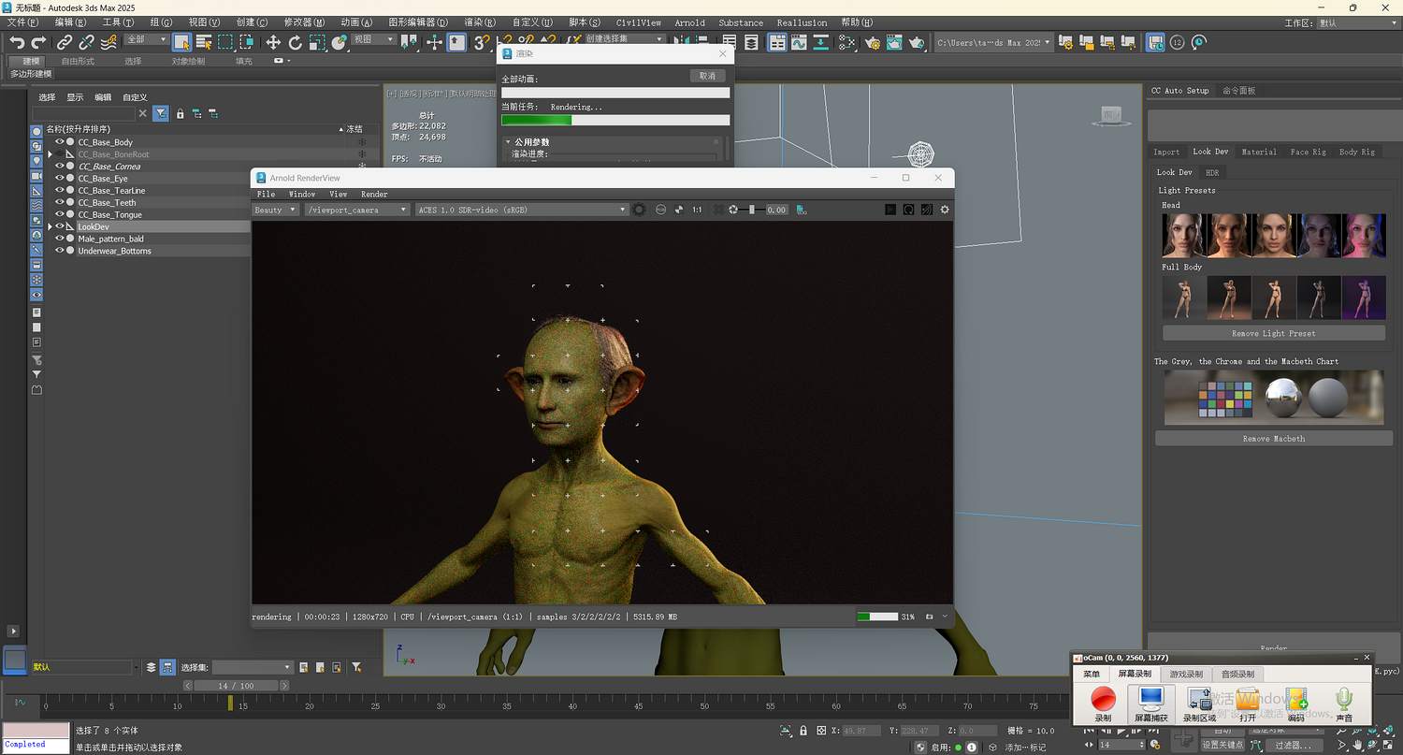Select the first Head light preset thumbnail
The width and height of the screenshot is (1403, 755).
[1183, 235]
